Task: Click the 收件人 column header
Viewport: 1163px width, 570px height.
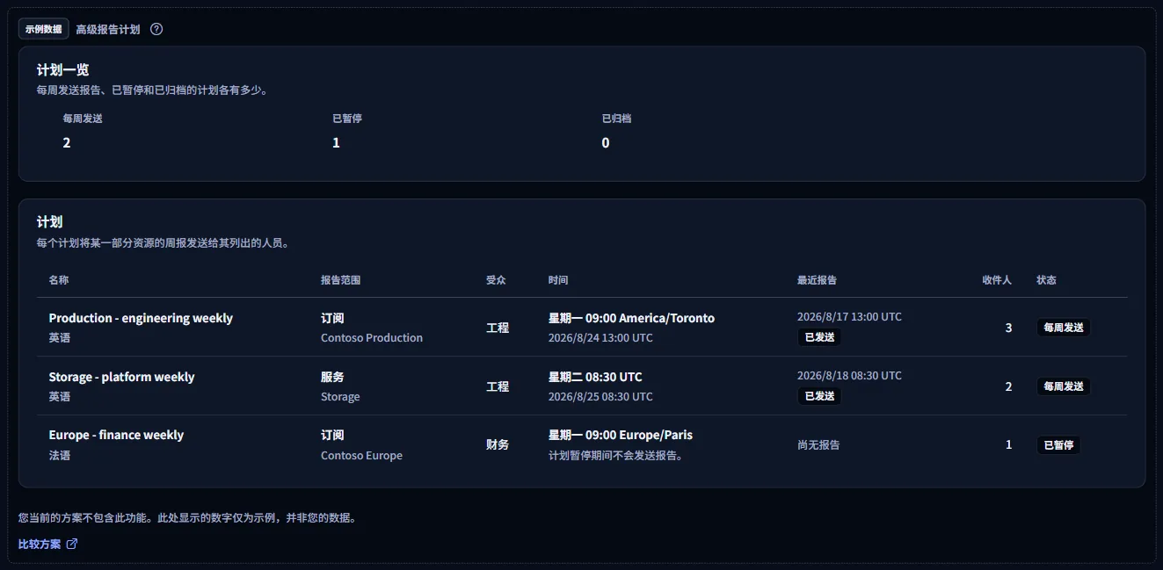Action: 997,279
